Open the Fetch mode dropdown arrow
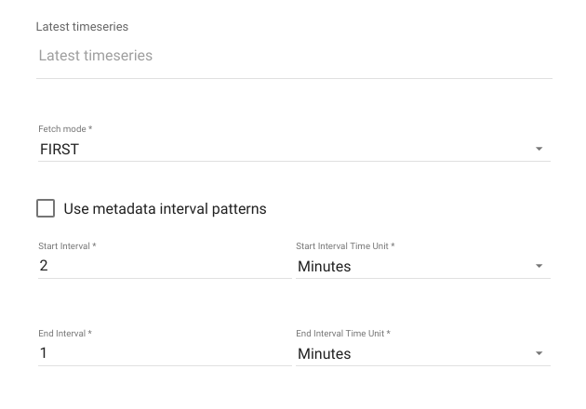Viewport: 586px width, 409px height. point(539,149)
